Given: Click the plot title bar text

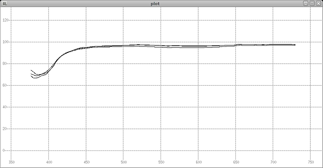Looking at the screenshot, I should pyautogui.click(x=155, y=4).
